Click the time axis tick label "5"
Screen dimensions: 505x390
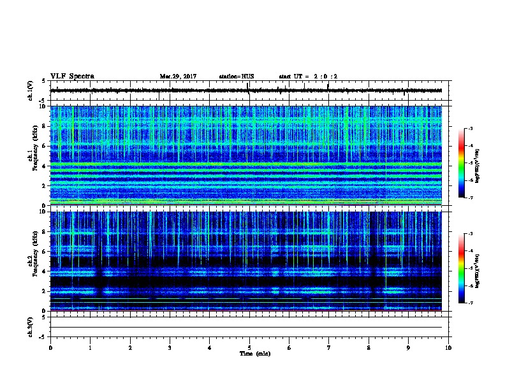249,348
